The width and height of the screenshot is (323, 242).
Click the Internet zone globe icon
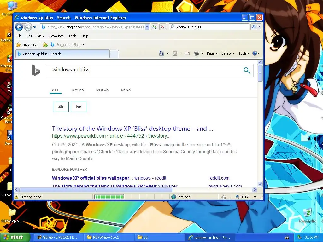point(174,197)
